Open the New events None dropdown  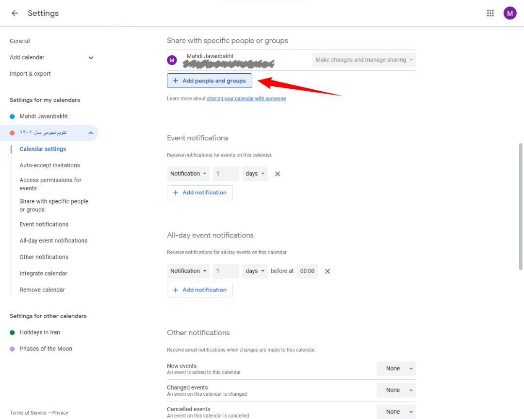point(396,369)
